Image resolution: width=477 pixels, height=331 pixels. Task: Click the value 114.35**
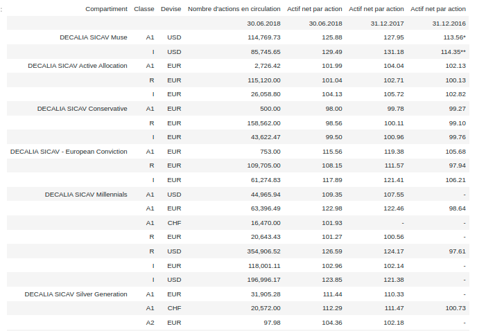[453, 52]
